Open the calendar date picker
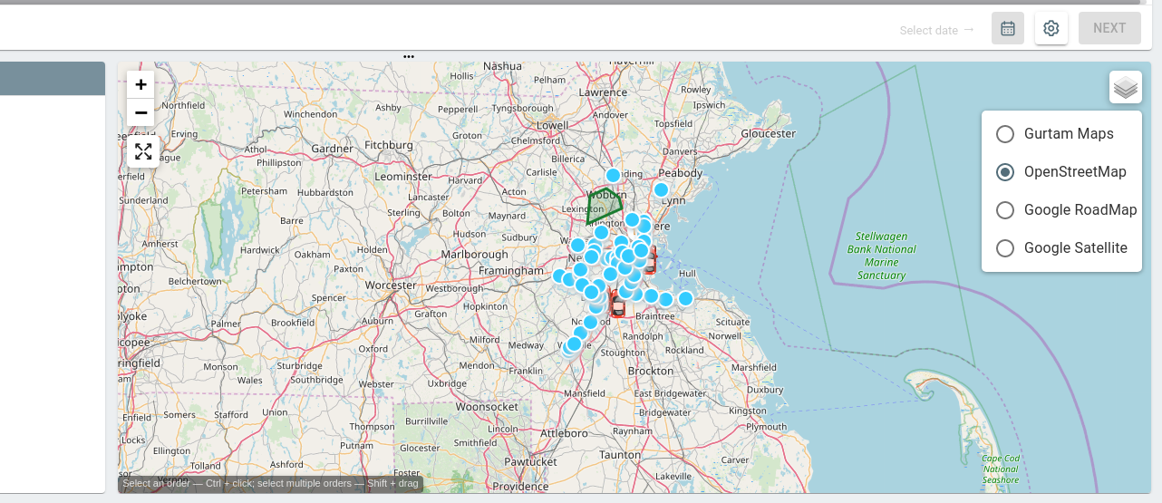The width and height of the screenshot is (1162, 503). [1007, 28]
